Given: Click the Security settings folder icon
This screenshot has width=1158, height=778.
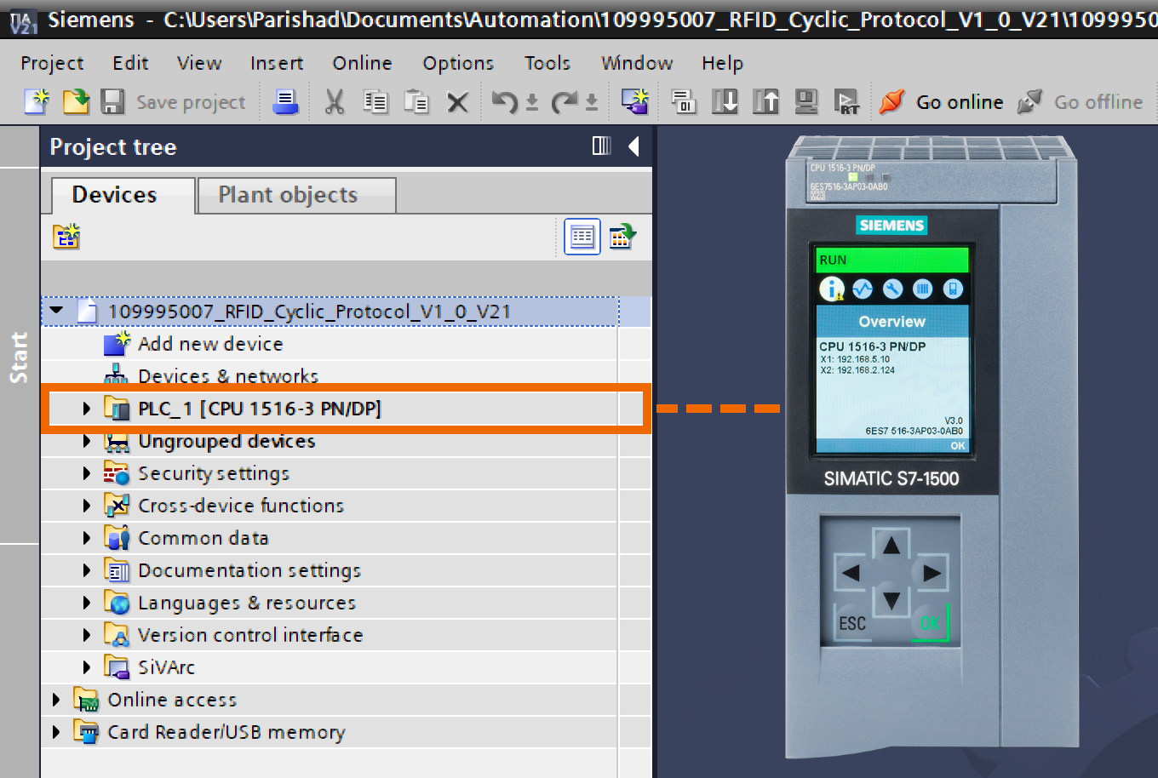Looking at the screenshot, I should pyautogui.click(x=117, y=473).
